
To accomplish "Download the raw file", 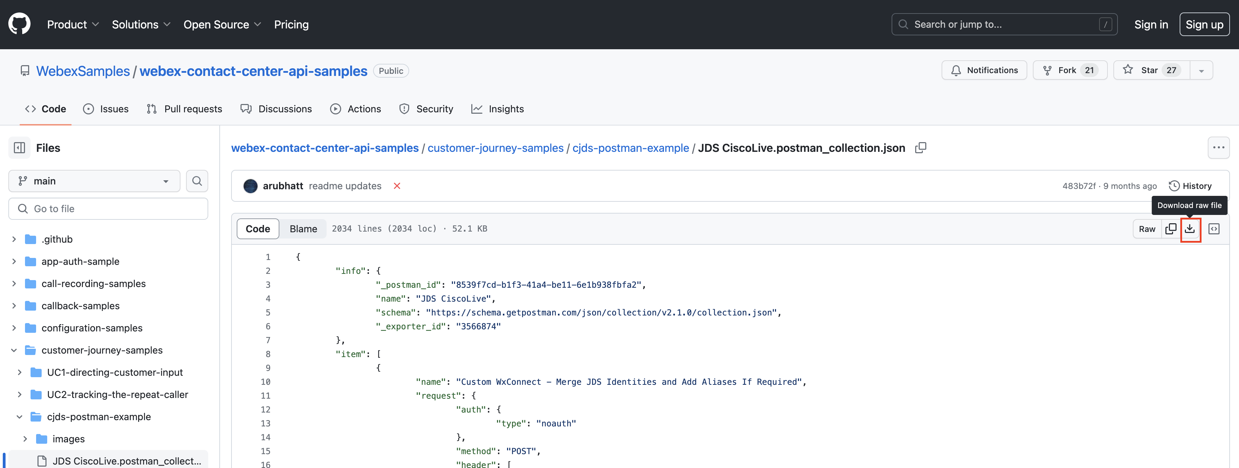I will [x=1190, y=229].
